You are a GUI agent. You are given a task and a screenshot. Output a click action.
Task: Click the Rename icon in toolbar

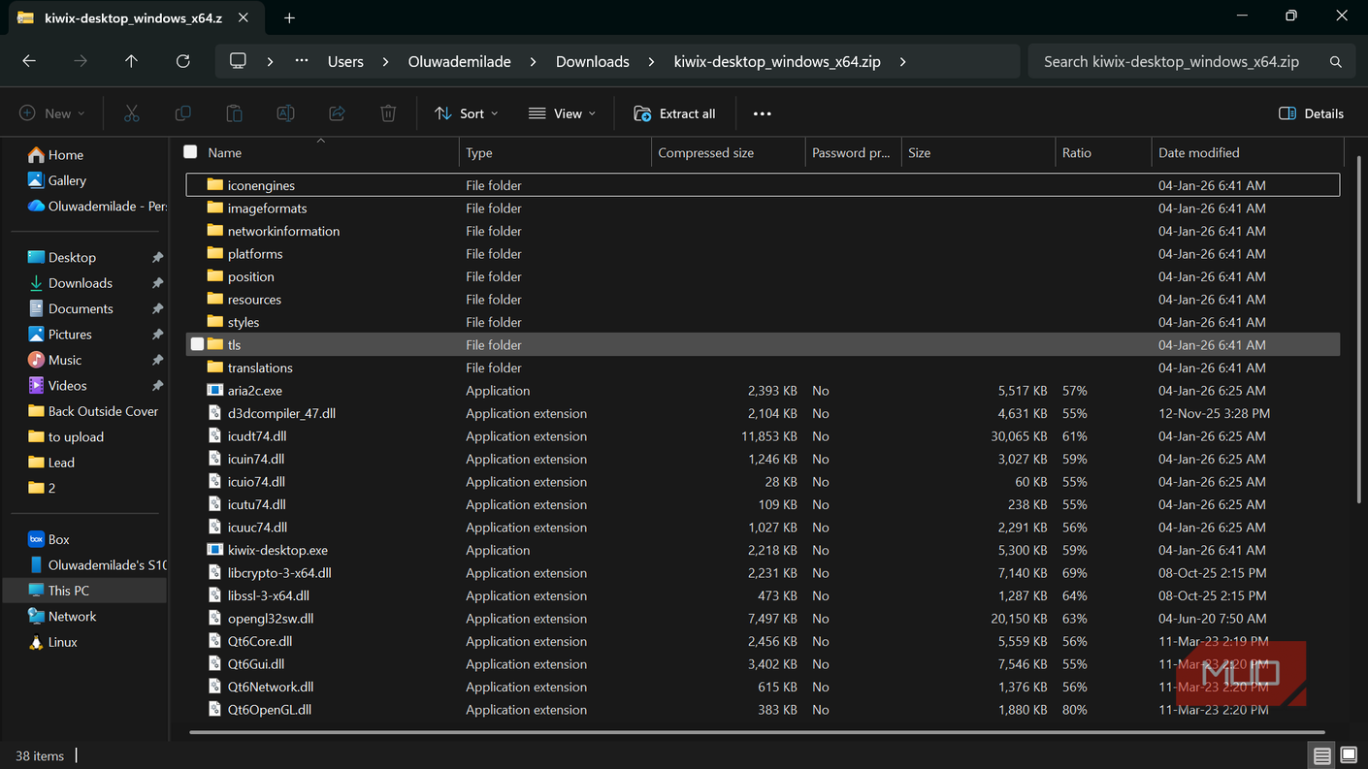(285, 113)
